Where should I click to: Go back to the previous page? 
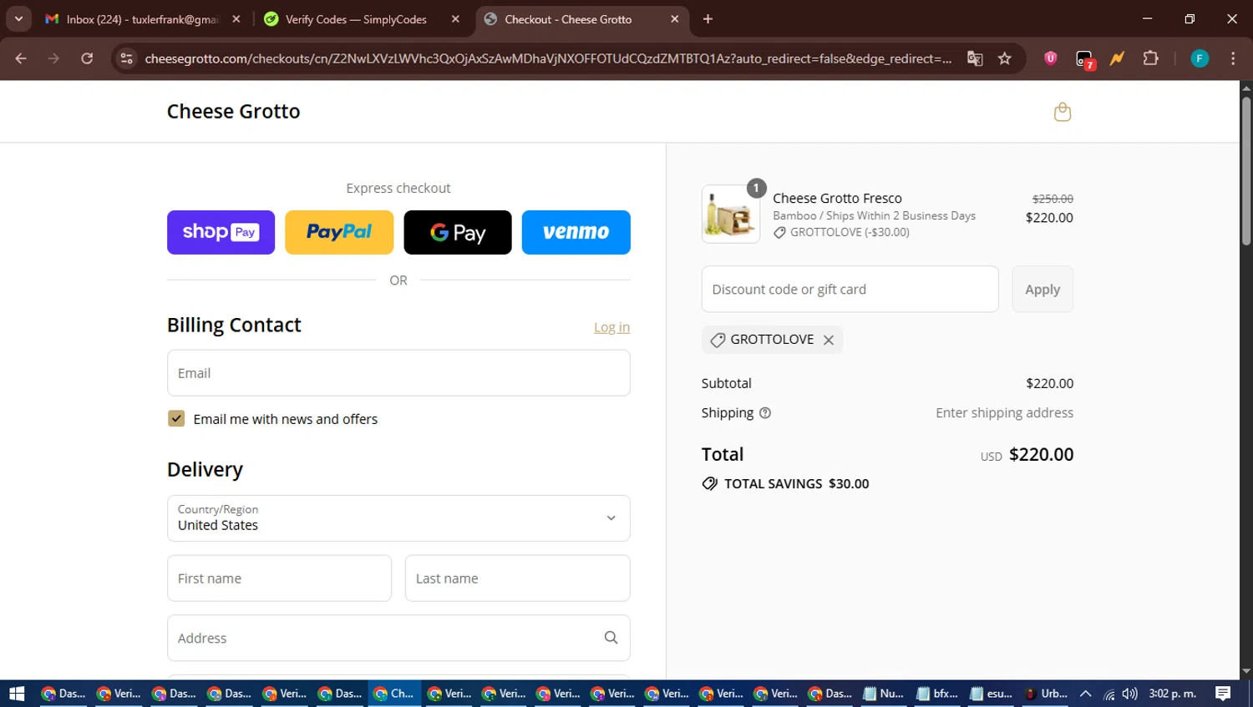21,58
